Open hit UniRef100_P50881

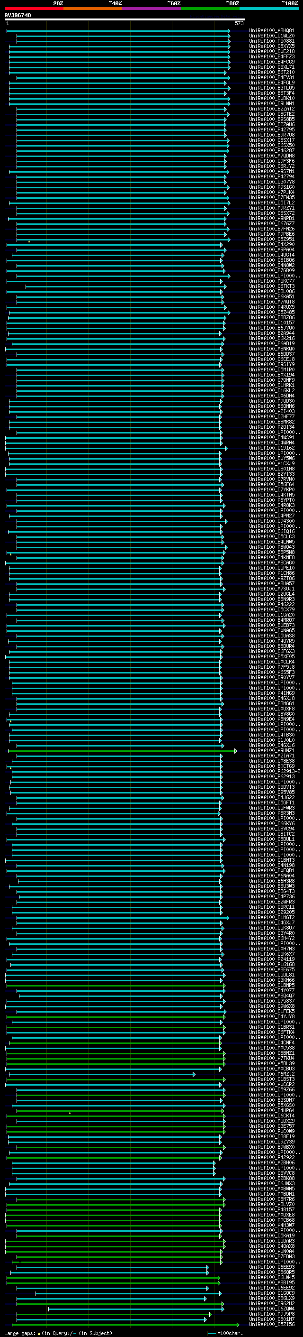click(272, 41)
